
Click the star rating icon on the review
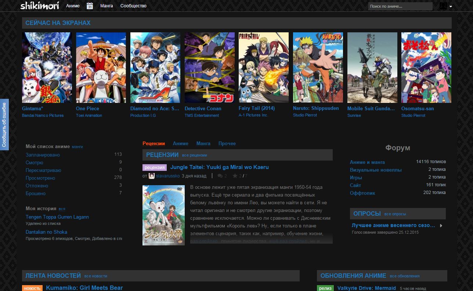click(x=234, y=176)
